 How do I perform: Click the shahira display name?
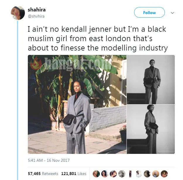click(x=37, y=10)
